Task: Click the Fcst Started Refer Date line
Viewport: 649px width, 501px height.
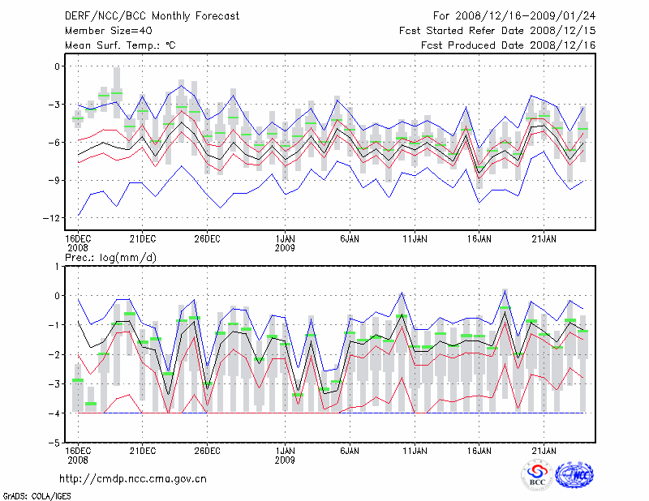Action: (497, 31)
